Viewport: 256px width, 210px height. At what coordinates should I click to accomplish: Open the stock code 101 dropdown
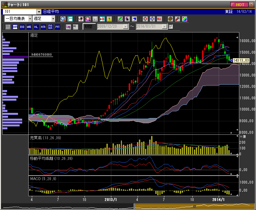pyautogui.click(x=39, y=12)
